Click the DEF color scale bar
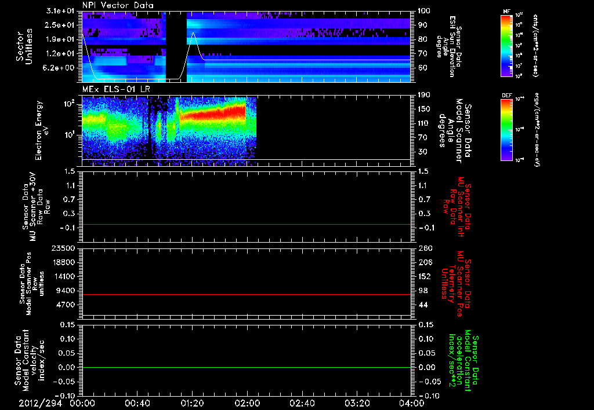The height and width of the screenshot is (410, 594). tap(506, 130)
